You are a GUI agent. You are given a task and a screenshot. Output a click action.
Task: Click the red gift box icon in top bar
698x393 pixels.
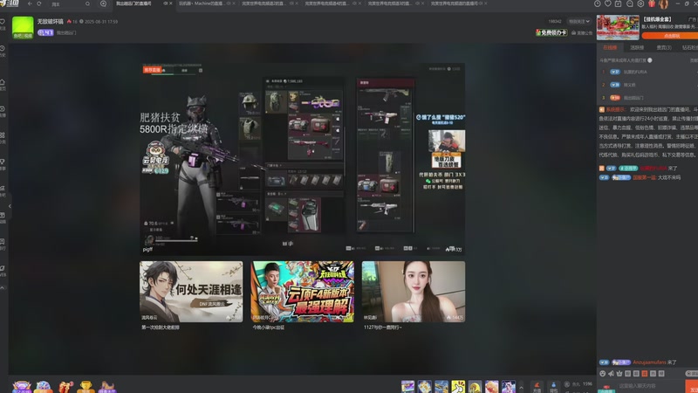[x=652, y=3]
